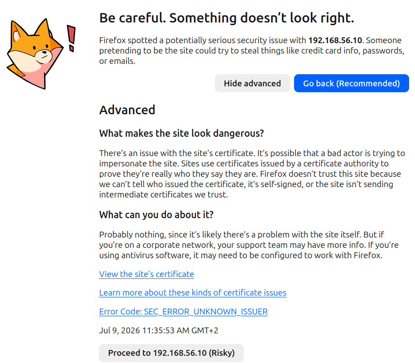Click paragraph starting There's an issue
The height and width of the screenshot is (363, 415).
coord(252,174)
